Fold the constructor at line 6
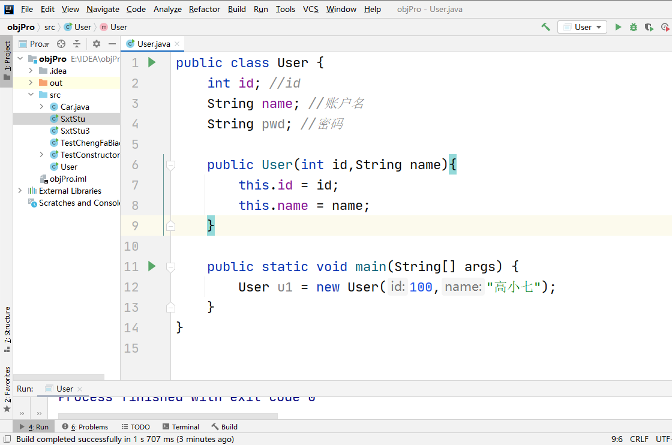Screen dimensions: 672x445 170,165
